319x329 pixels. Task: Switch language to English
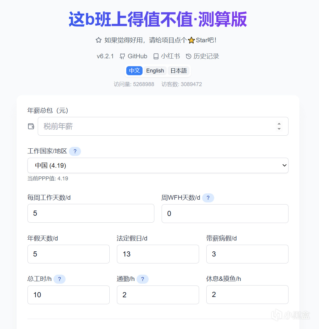tap(155, 70)
